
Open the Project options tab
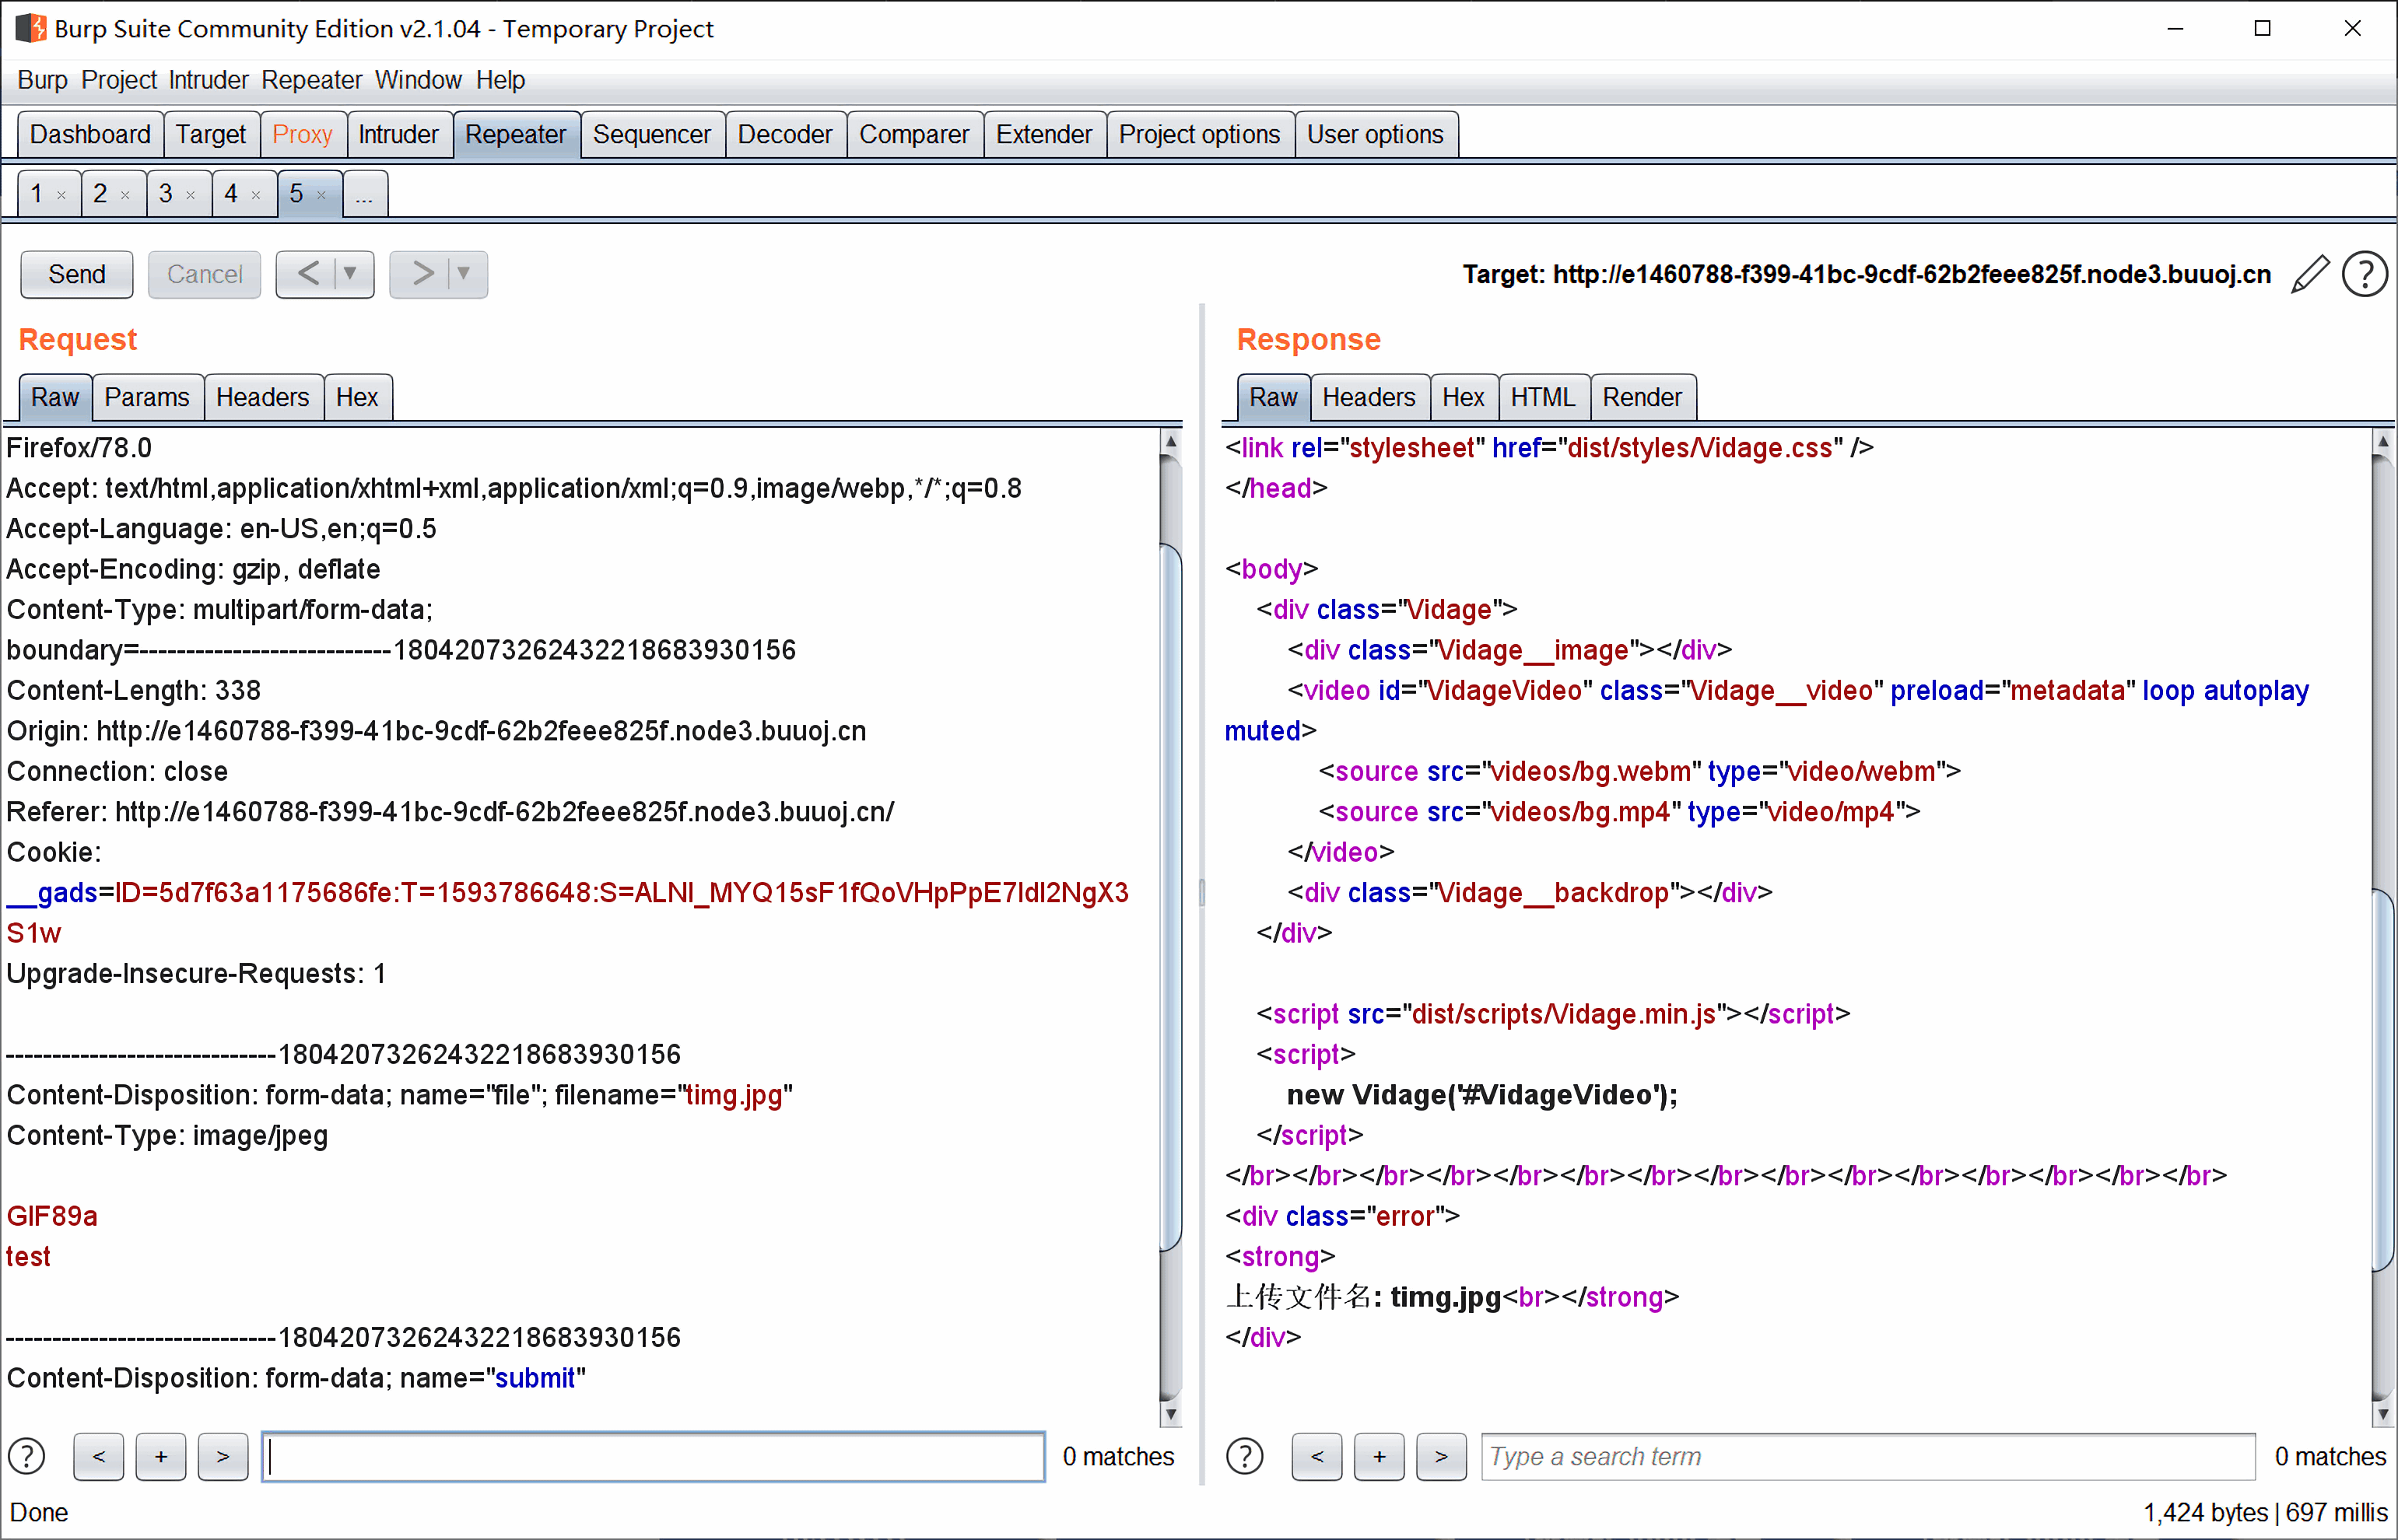[x=1200, y=134]
